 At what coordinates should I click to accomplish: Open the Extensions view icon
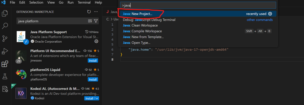pos(5,64)
